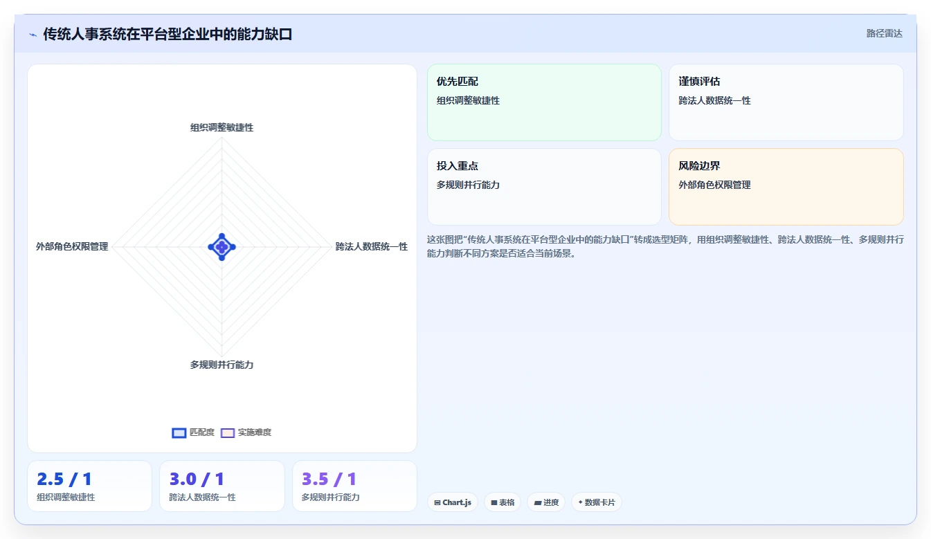931x539 pixels.
Task: Click the title 传统人事系统在平台型企业中的能力缺口
Action: [168, 34]
